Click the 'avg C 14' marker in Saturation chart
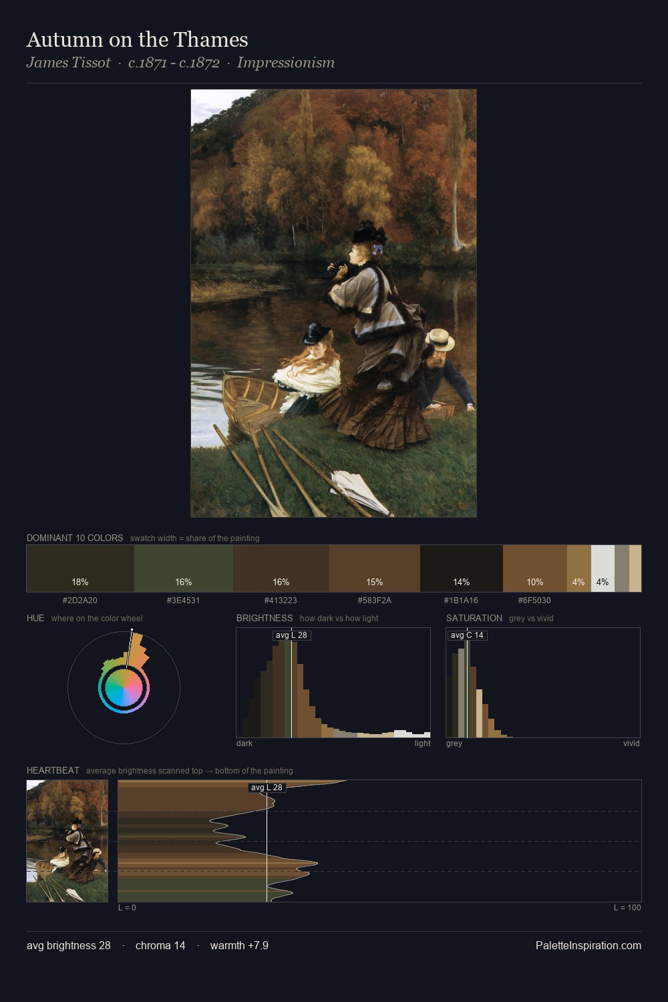 point(467,635)
